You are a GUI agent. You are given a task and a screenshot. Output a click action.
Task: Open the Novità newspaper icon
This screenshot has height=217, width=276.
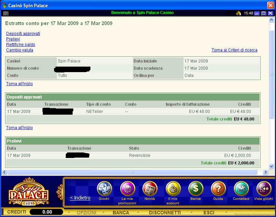150,189
